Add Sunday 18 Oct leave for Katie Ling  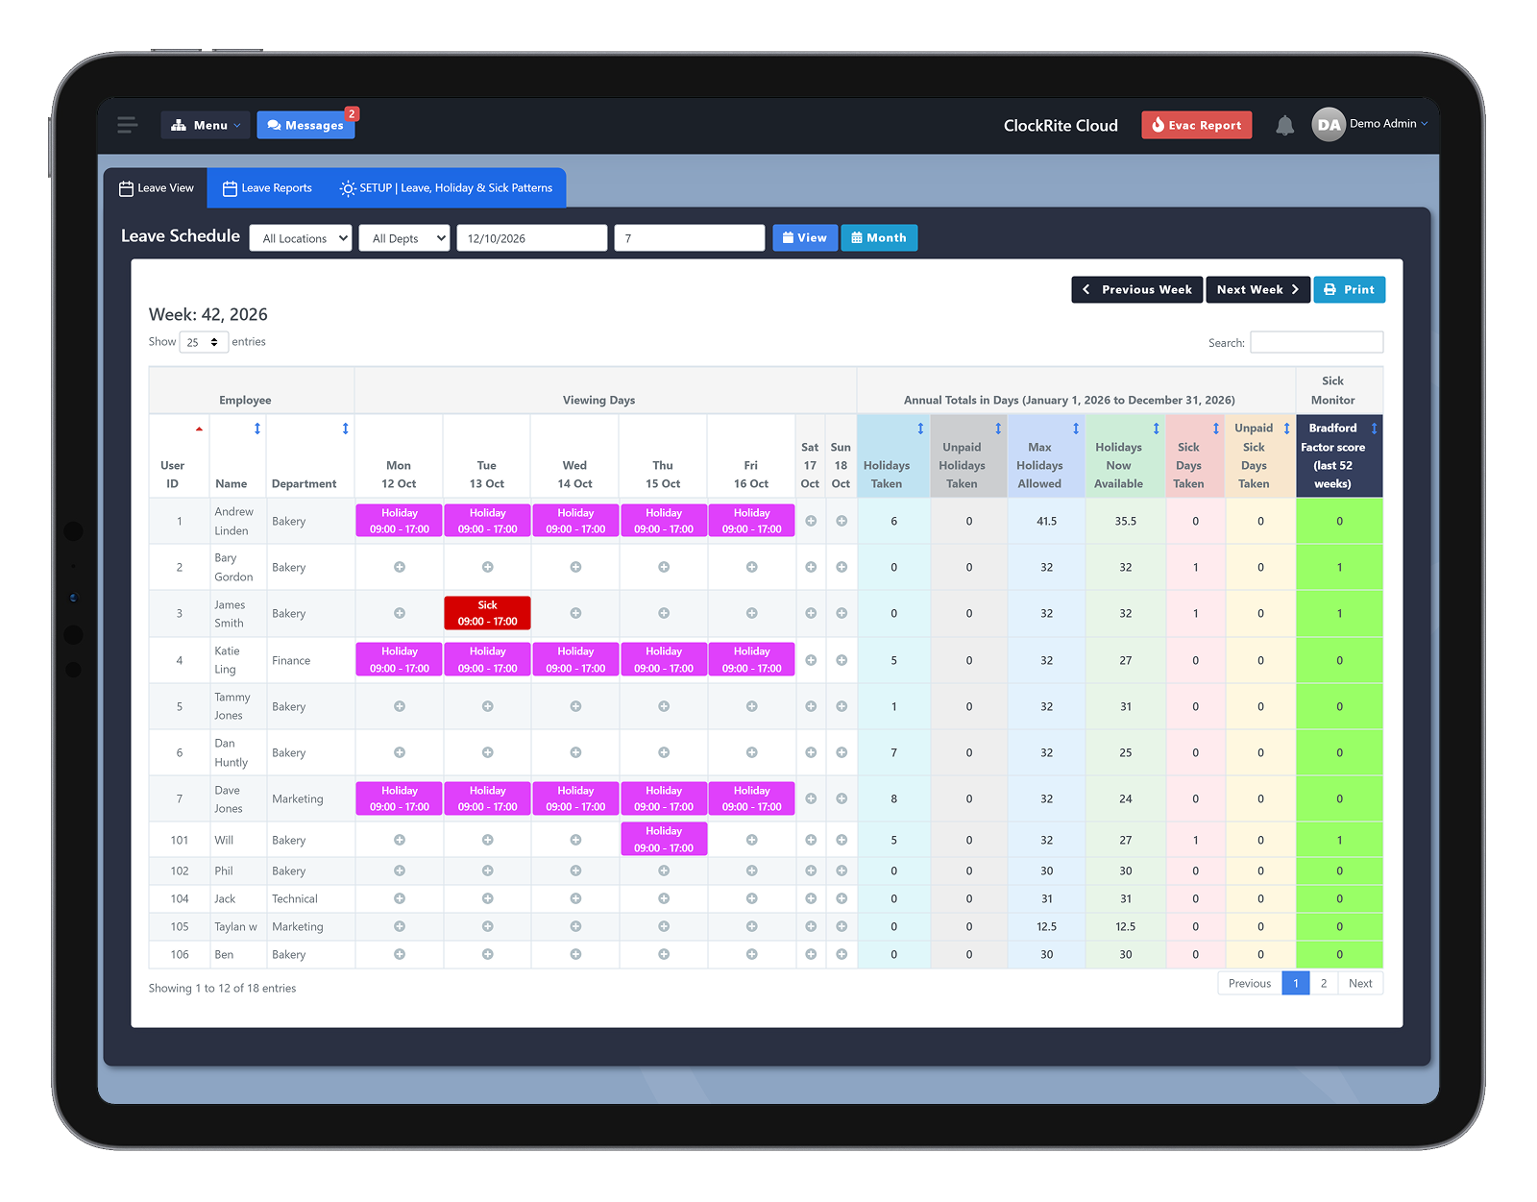842,660
